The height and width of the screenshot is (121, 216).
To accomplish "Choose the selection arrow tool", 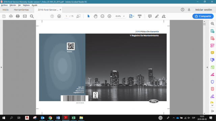I will (x=88, y=16).
